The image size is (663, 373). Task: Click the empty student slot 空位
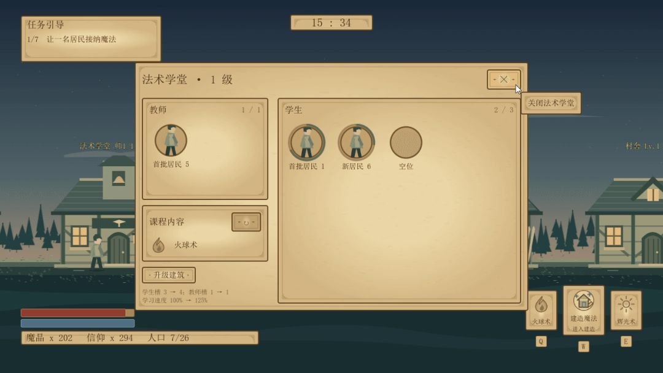tap(406, 142)
